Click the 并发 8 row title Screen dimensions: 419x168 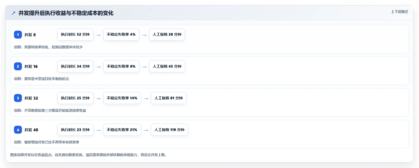pos(30,35)
